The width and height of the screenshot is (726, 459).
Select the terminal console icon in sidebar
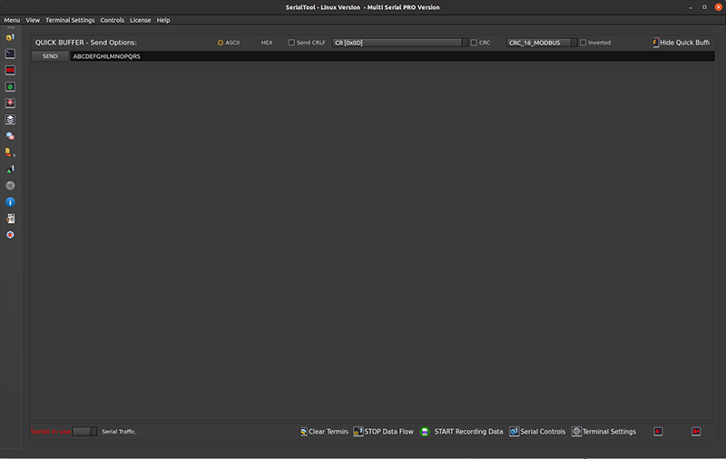click(10, 54)
